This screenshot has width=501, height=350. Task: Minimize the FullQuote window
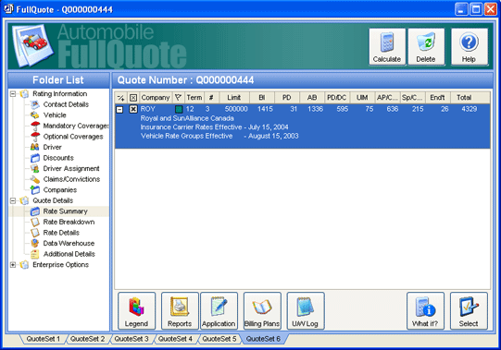click(461, 9)
